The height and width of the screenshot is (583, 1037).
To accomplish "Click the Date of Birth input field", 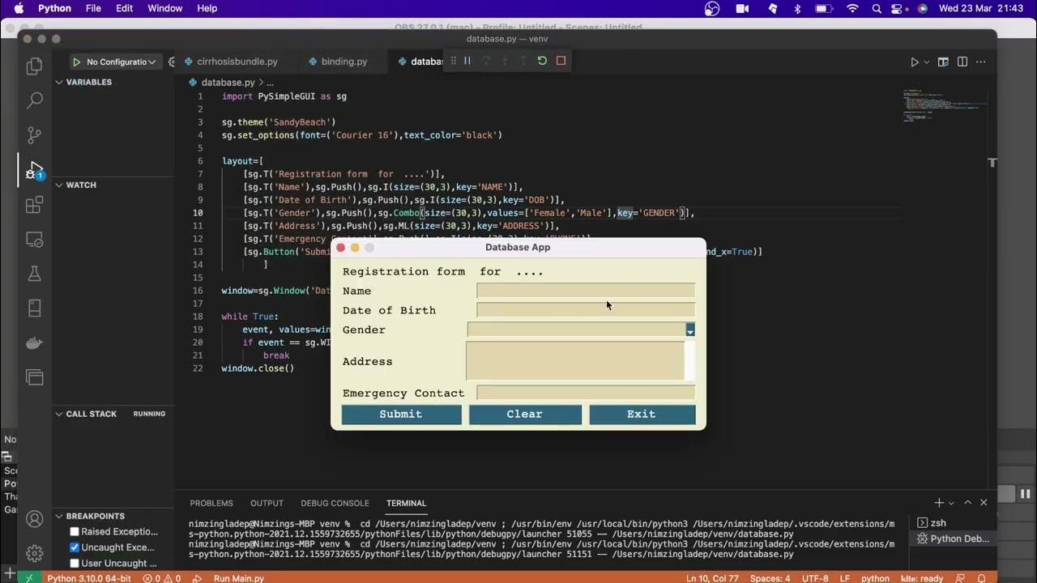I will [586, 310].
